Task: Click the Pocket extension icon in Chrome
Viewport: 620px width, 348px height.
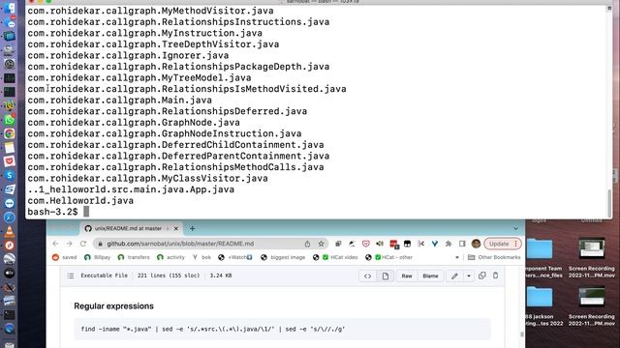Action: click(366, 244)
